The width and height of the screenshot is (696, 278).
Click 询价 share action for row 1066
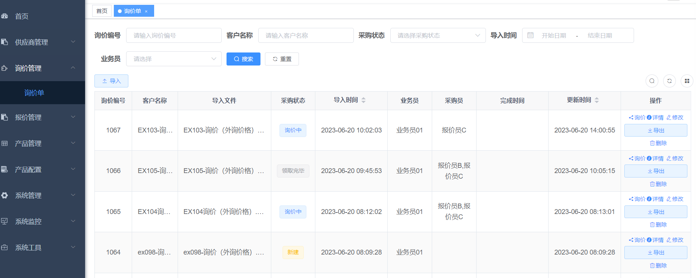637,158
